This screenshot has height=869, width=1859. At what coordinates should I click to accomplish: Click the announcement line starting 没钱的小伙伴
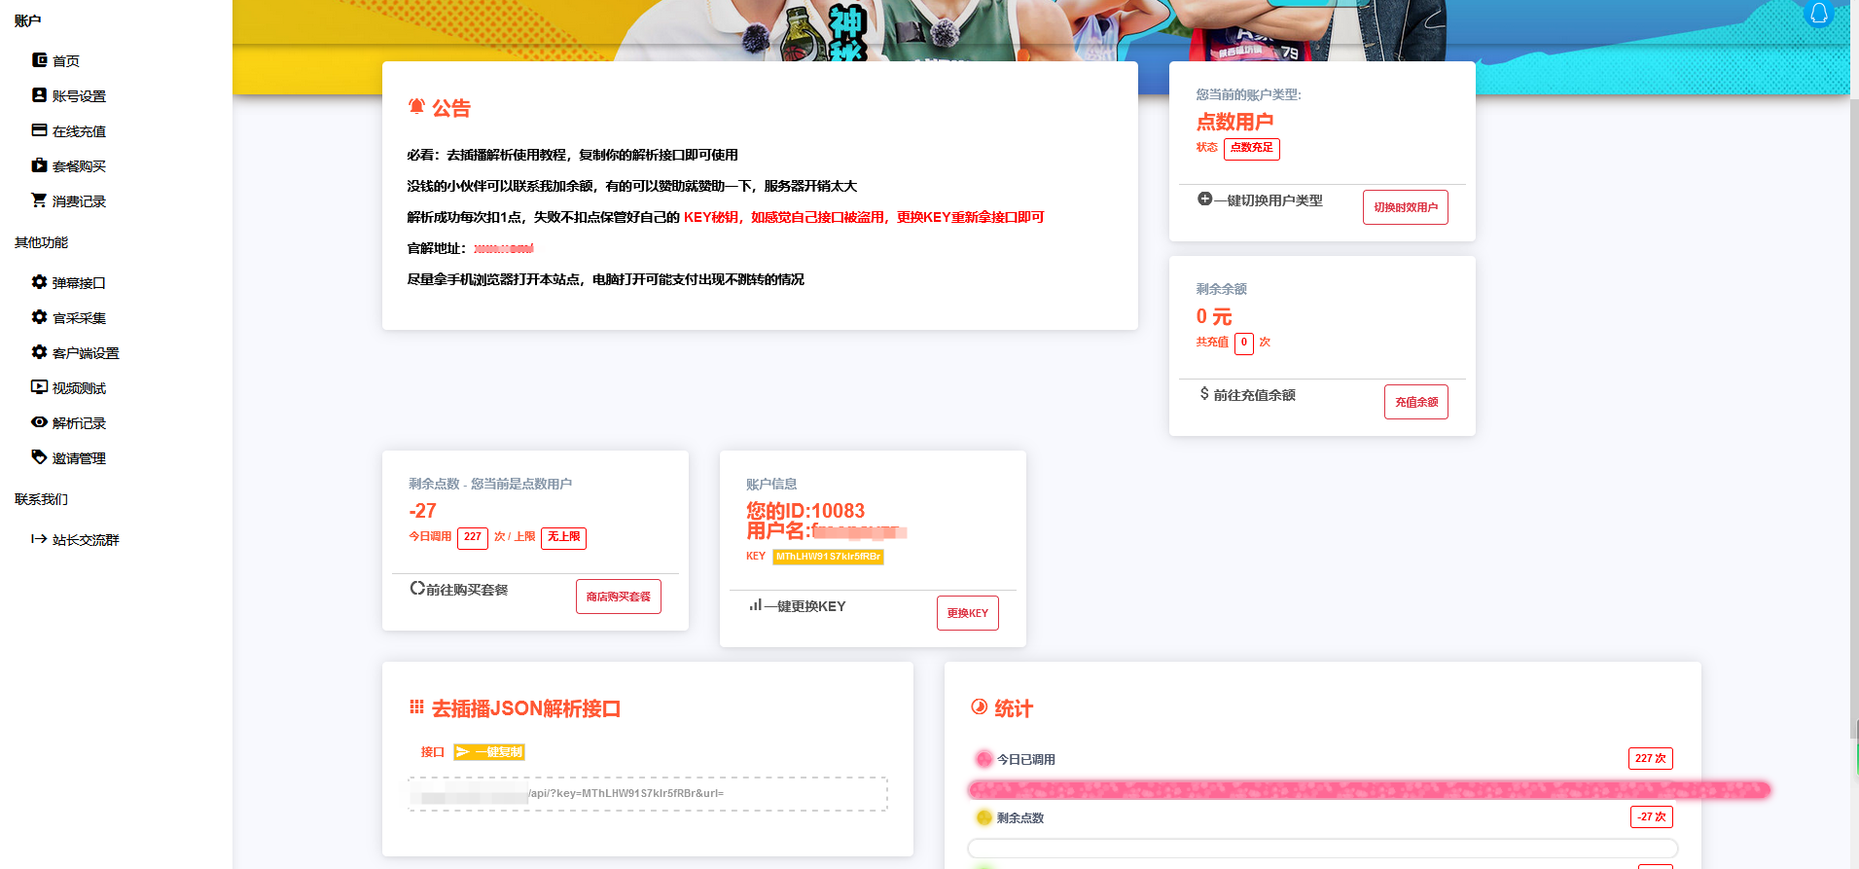tap(631, 186)
